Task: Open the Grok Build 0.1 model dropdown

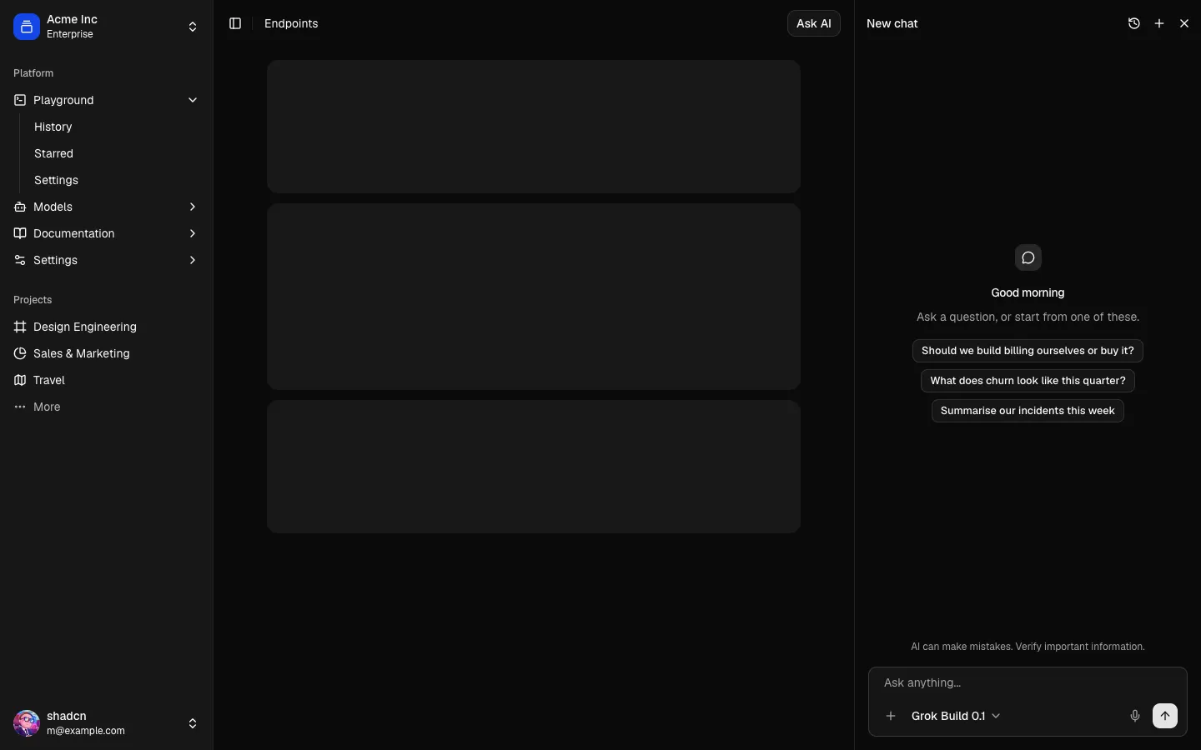Action: tap(956, 716)
